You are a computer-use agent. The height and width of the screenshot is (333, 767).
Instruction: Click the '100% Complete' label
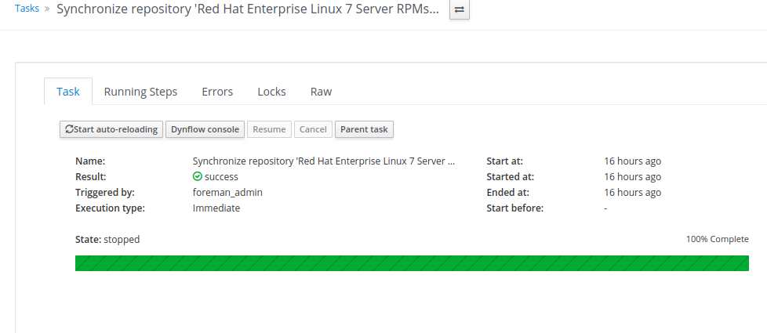(717, 239)
